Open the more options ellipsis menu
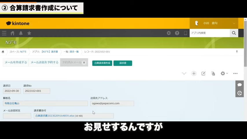The image size is (247, 139). 235,74
